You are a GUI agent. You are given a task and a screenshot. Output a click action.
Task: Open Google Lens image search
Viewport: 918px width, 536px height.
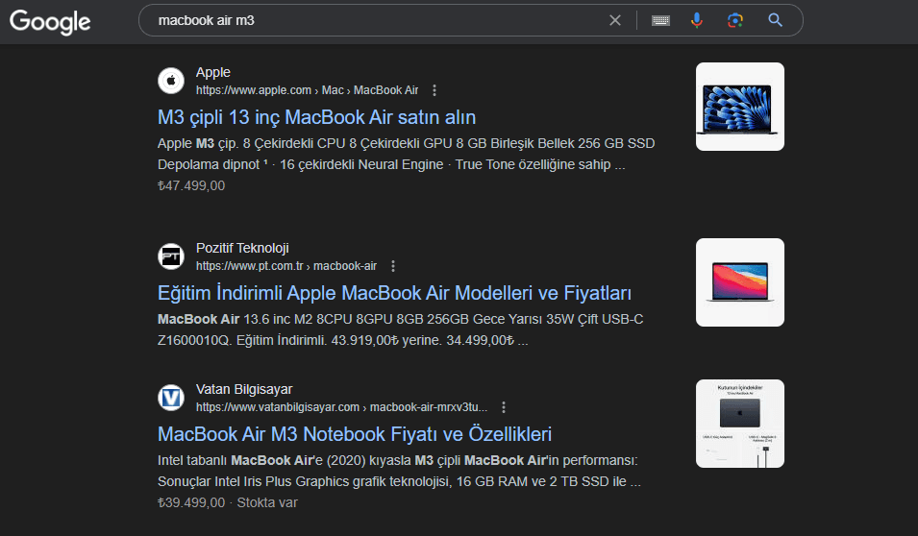pos(735,20)
